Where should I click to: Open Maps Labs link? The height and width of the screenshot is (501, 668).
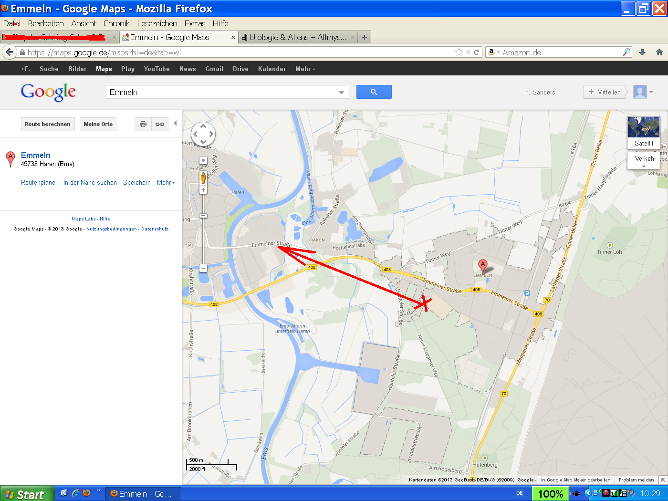pyautogui.click(x=83, y=219)
